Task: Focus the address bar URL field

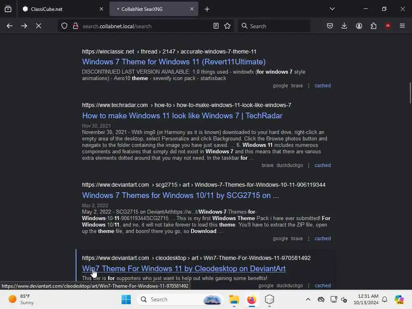Action: [x=146, y=26]
